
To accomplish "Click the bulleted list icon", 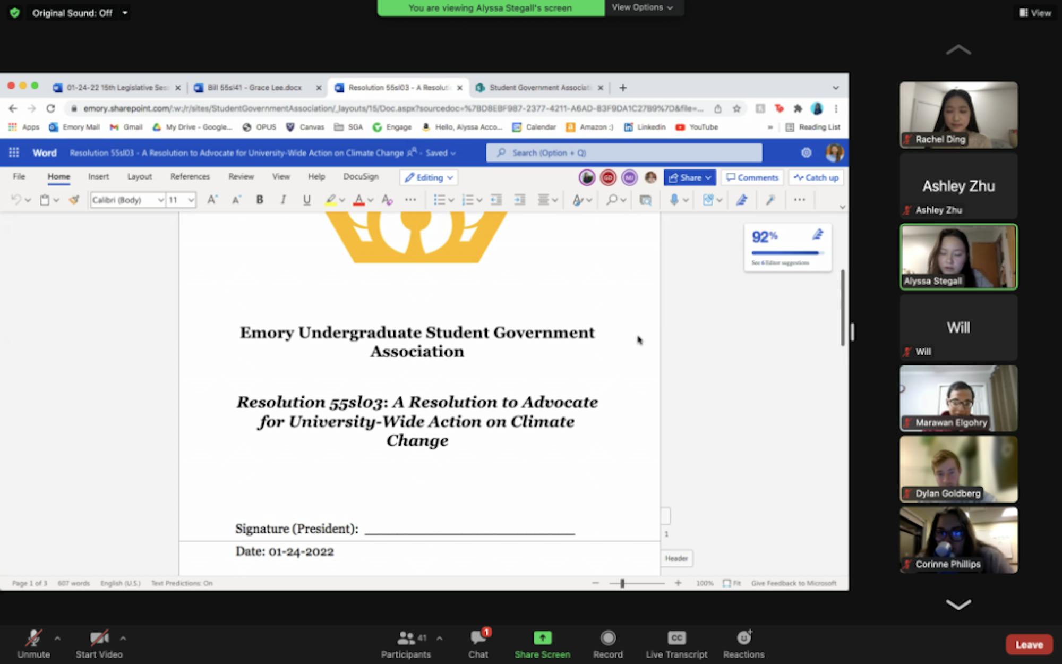I will coord(439,200).
